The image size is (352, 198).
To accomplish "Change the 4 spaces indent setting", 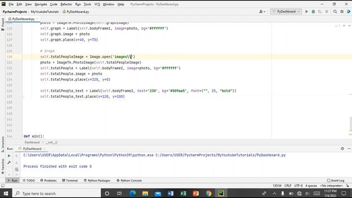I will tap(311, 186).
